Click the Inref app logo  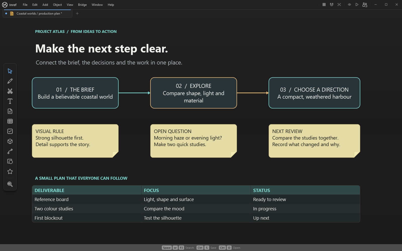tap(5, 5)
